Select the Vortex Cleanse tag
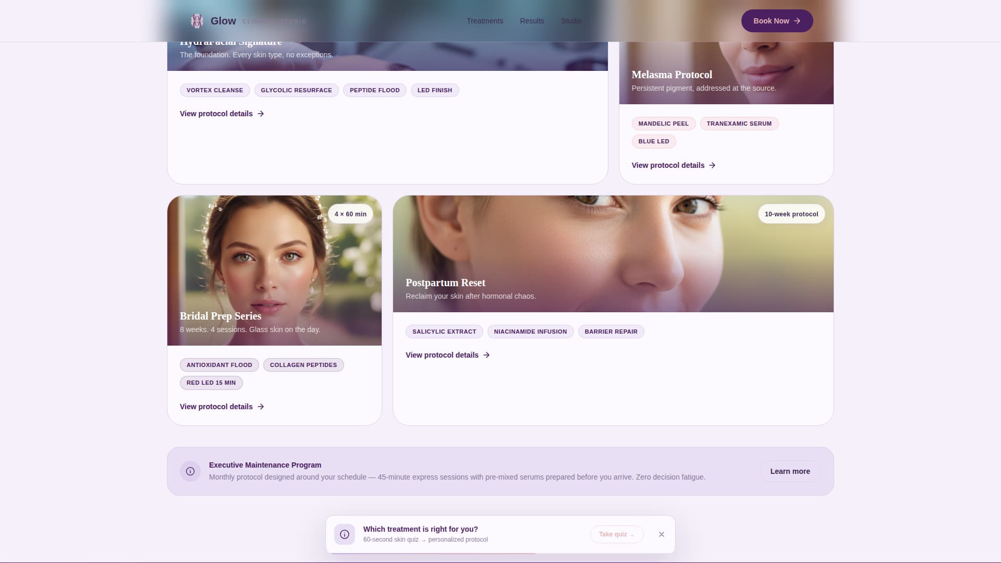The height and width of the screenshot is (563, 1001). pos(215,90)
